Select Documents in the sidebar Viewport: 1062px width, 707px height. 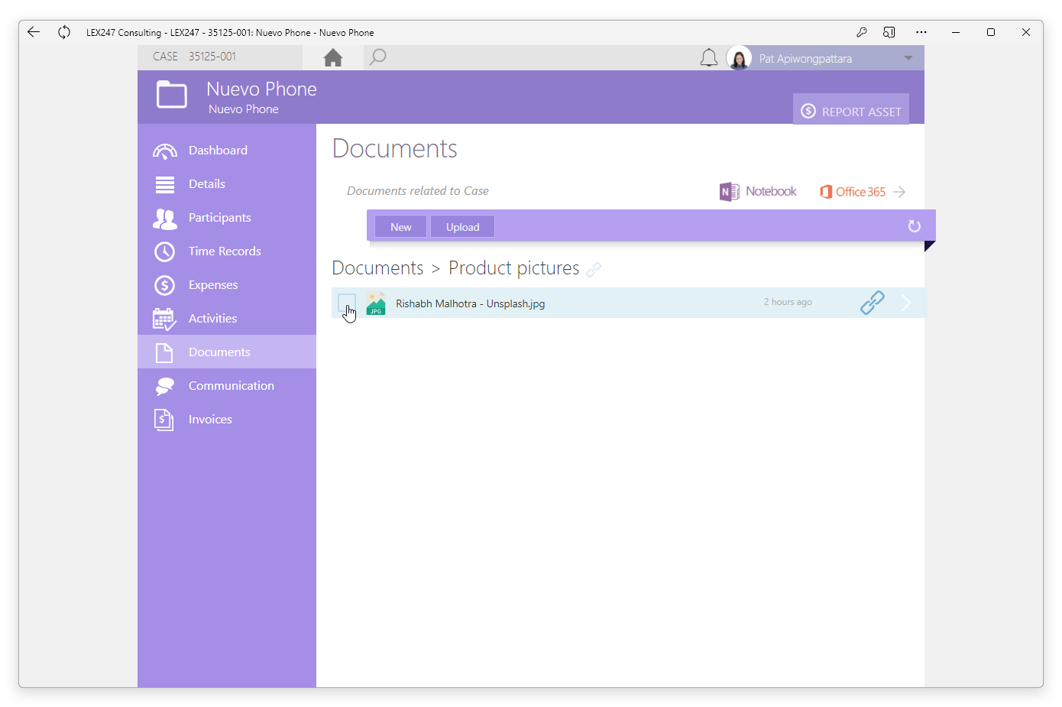pyautogui.click(x=227, y=352)
